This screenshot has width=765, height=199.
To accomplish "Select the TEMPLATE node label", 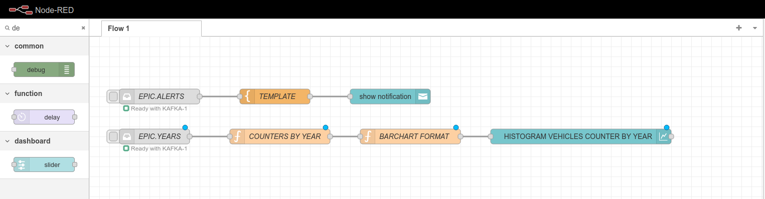I will [x=277, y=96].
